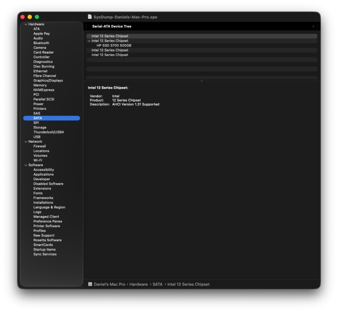338x312 pixels.
Task: Select the highlighted first Intel 12 Series Chipset row
Action: [x=202, y=36]
